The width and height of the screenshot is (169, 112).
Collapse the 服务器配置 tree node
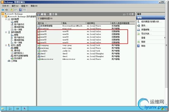[x=6, y=32]
